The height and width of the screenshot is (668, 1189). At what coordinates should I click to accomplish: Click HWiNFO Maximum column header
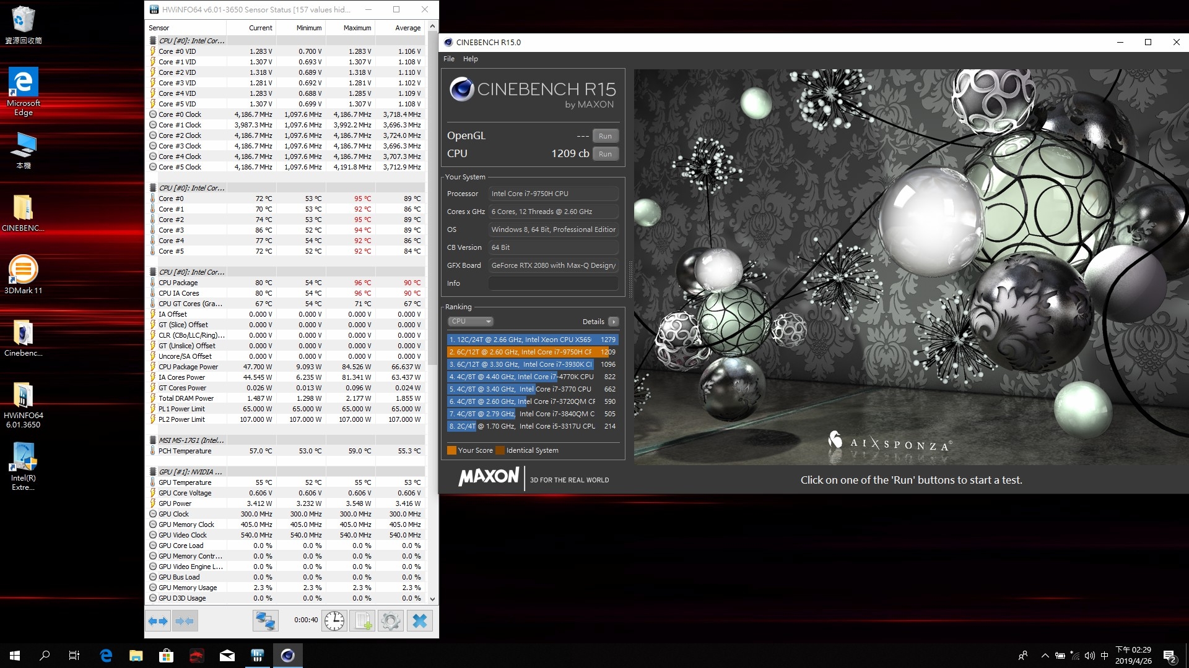click(x=350, y=28)
